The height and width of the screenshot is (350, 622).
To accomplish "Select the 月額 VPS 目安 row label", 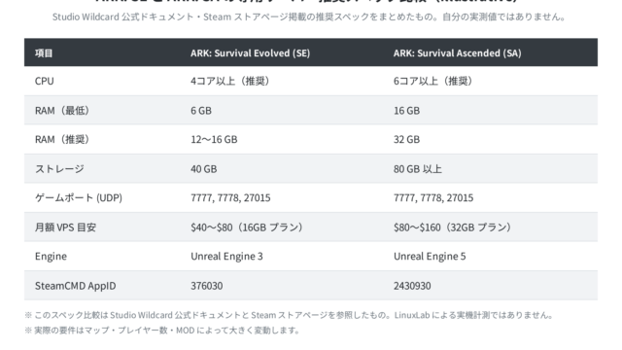I will pos(65,227).
